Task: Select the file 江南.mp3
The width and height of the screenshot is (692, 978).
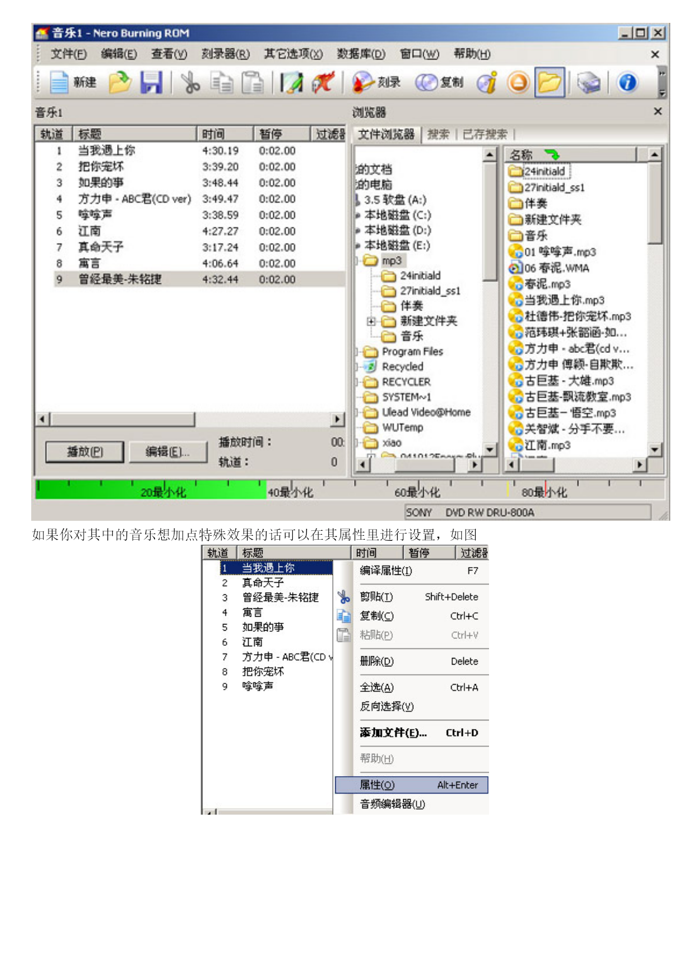Action: point(540,446)
